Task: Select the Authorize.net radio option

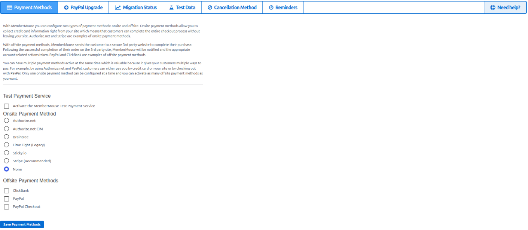Action: (x=6, y=121)
